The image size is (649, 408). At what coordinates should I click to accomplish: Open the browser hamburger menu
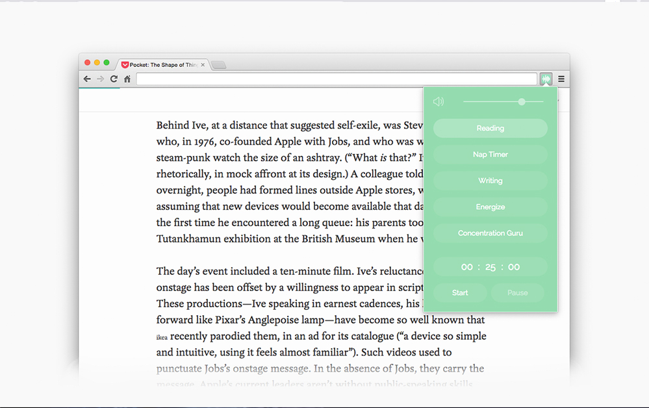(x=561, y=79)
